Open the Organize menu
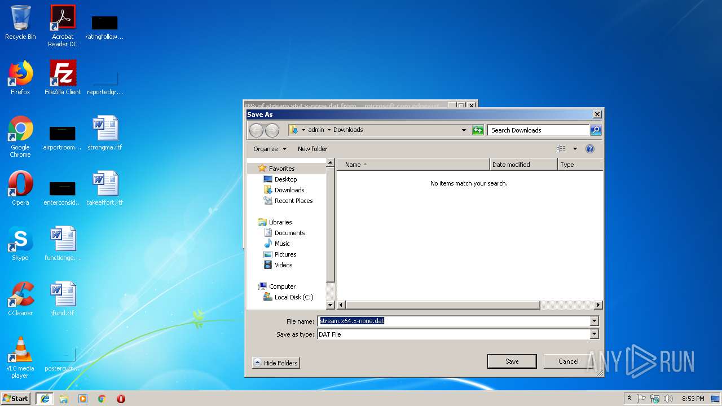 click(270, 149)
